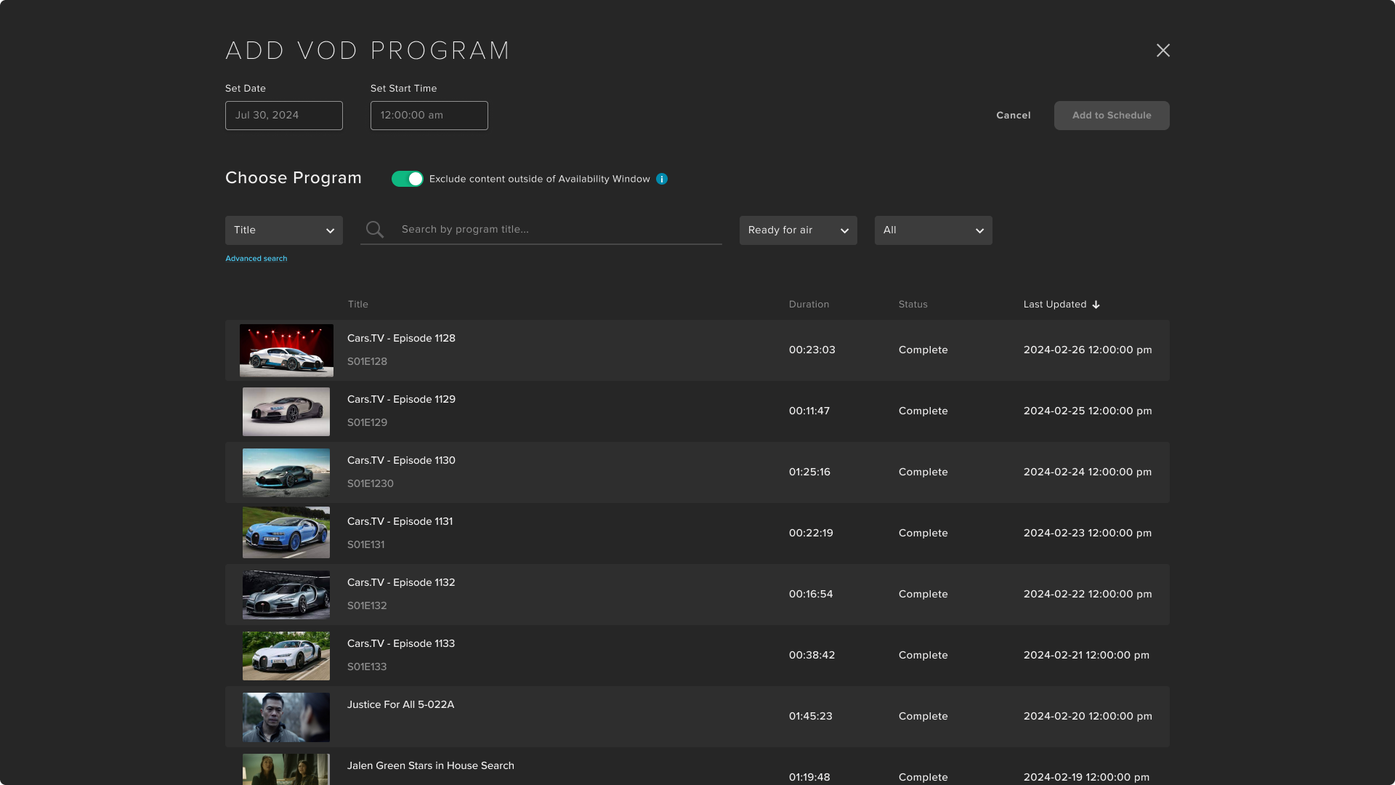Click title Cars.TV - Episode 1133
The image size is (1395, 785).
point(401,644)
